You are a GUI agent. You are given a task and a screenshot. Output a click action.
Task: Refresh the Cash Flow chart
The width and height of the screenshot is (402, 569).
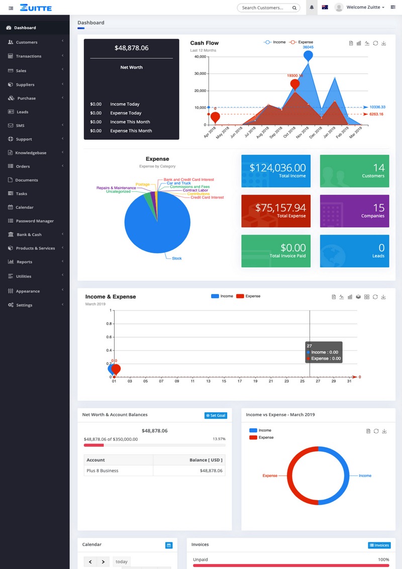(375, 44)
